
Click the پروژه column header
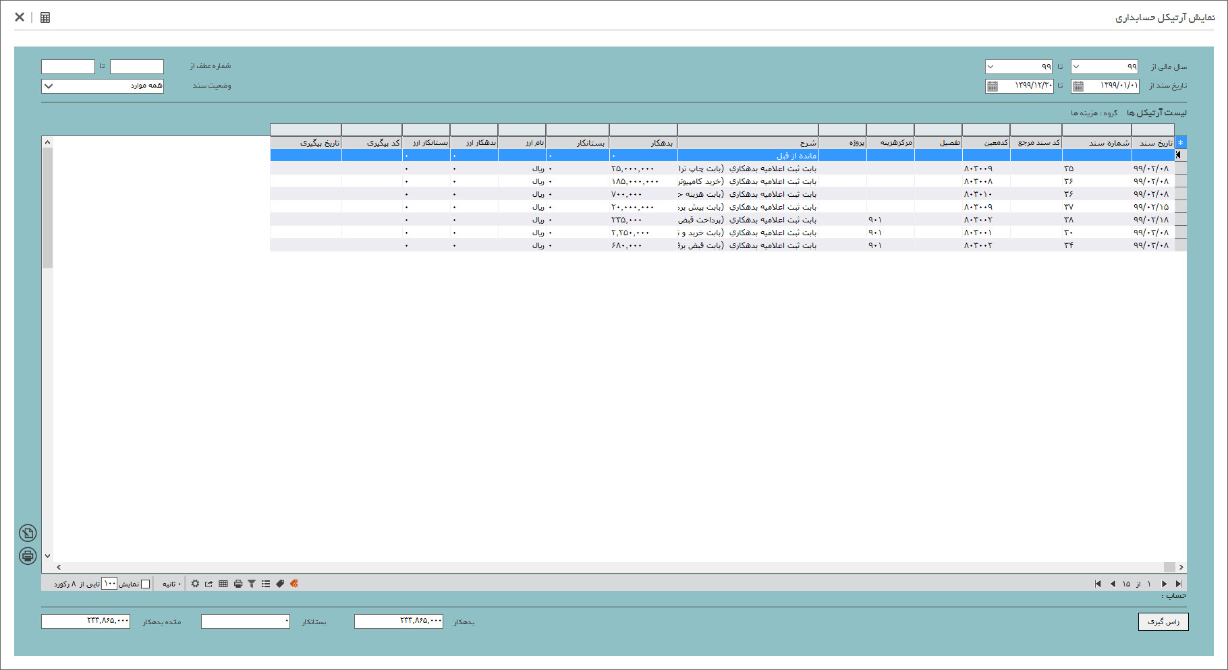point(843,143)
